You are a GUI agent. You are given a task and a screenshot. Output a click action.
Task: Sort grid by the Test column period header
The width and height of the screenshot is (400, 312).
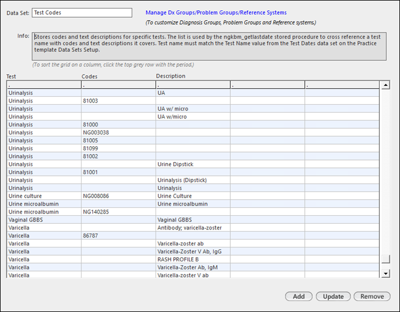pyautogui.click(x=44, y=85)
